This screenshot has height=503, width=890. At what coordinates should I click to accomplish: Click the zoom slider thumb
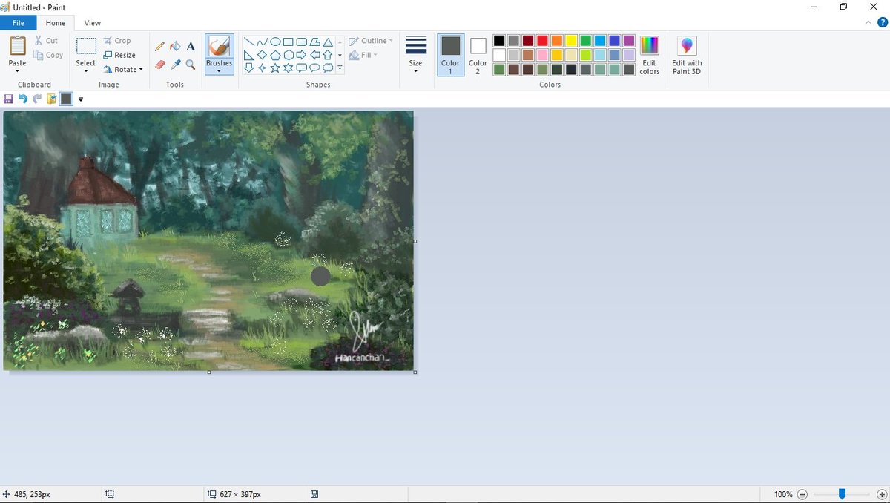pos(842,493)
